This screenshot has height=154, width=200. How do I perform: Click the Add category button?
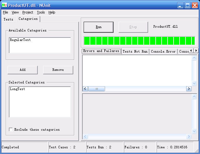23,70
